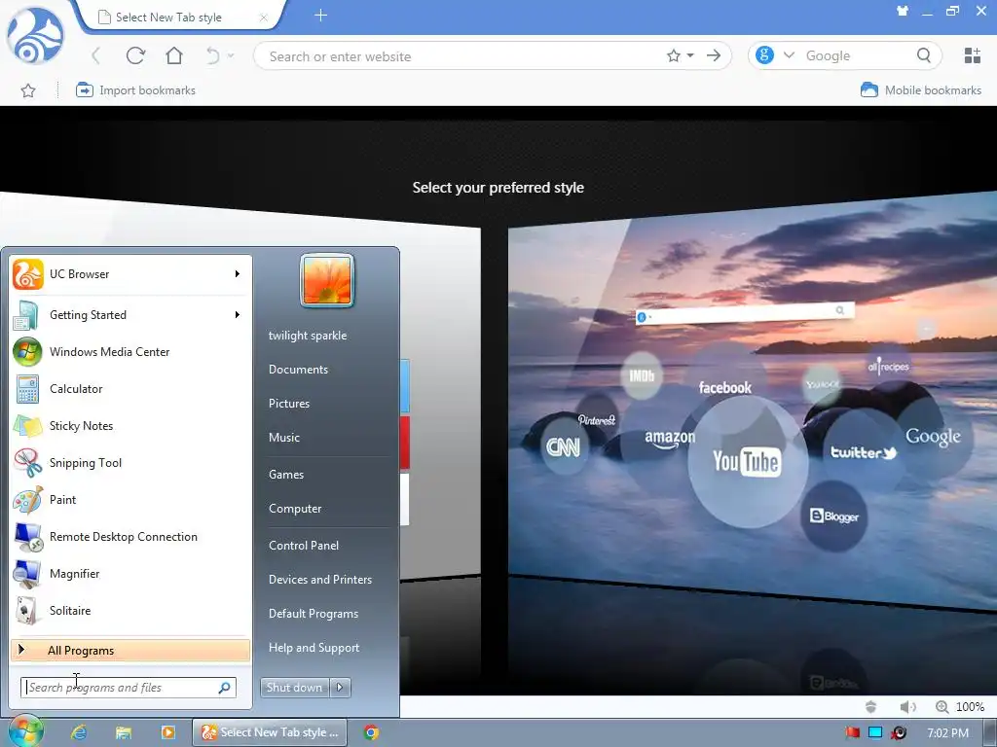Click the Mobile bookmarks cloud icon
The height and width of the screenshot is (747, 997).
869,89
